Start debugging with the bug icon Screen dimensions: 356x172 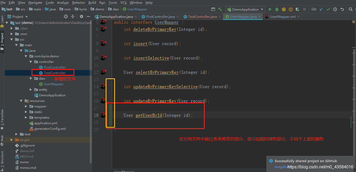click(x=277, y=9)
